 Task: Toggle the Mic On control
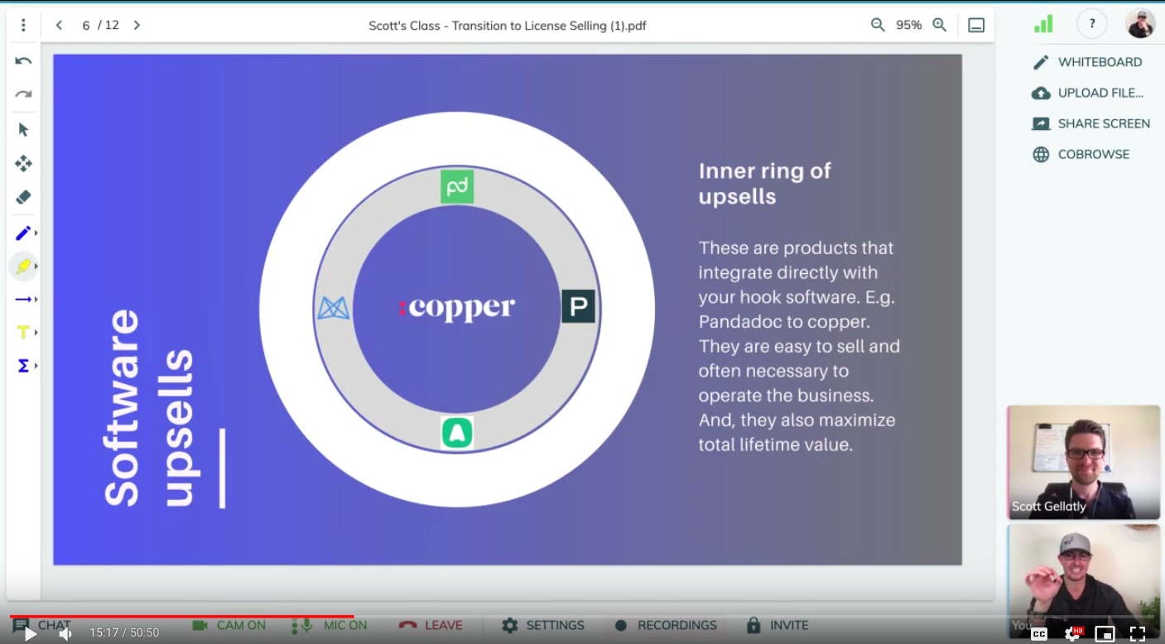tap(330, 625)
